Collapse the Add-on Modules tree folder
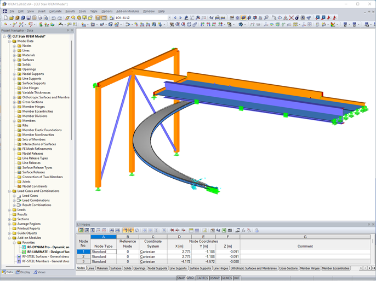376x281 pixels. click(x=9, y=238)
